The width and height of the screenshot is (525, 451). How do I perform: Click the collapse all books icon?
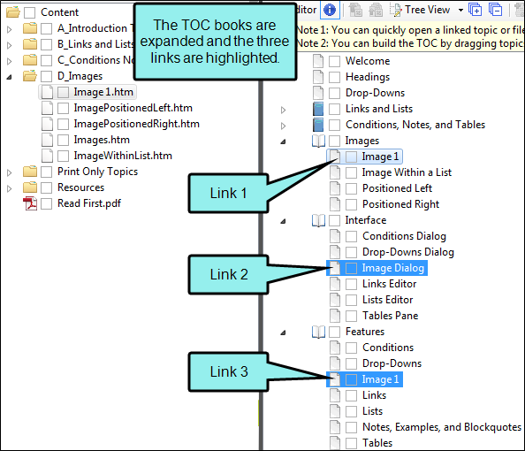(496, 10)
